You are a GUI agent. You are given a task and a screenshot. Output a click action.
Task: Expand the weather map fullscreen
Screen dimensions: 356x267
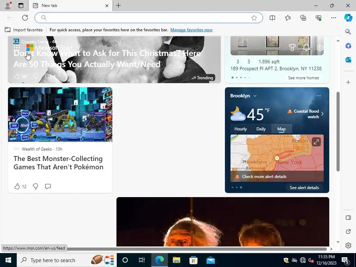click(x=316, y=142)
